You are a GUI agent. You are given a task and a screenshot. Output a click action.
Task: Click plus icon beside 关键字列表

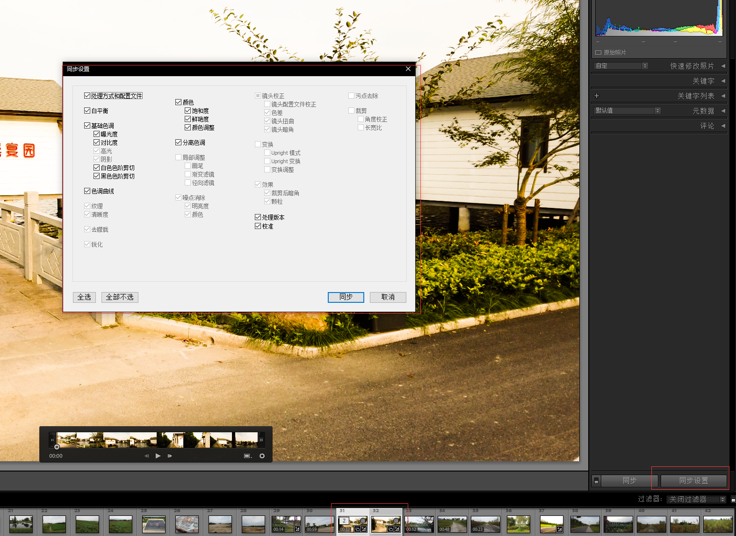[597, 96]
